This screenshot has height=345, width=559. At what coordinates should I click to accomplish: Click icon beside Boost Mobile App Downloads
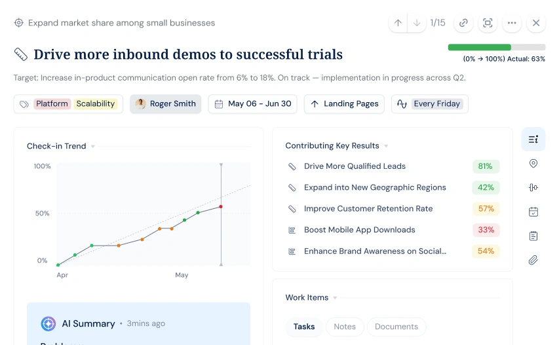point(292,230)
